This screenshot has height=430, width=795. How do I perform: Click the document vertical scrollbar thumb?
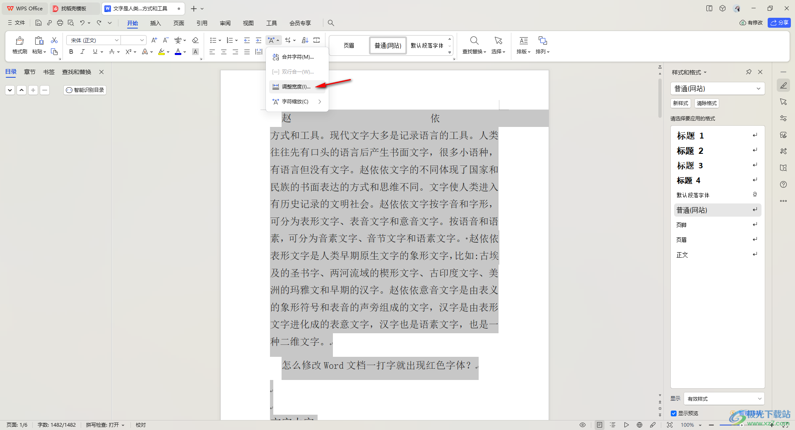[660, 98]
